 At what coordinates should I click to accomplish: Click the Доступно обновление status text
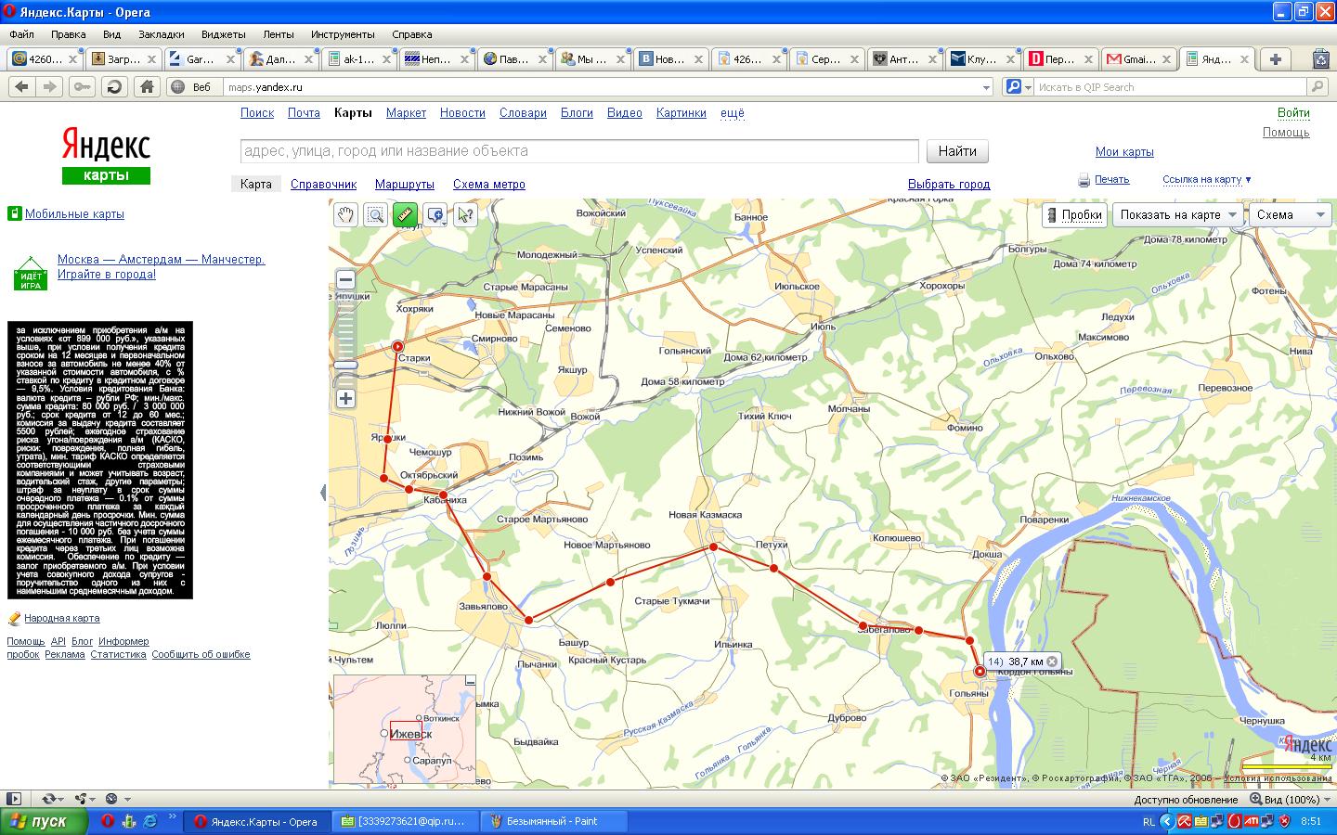click(1186, 799)
